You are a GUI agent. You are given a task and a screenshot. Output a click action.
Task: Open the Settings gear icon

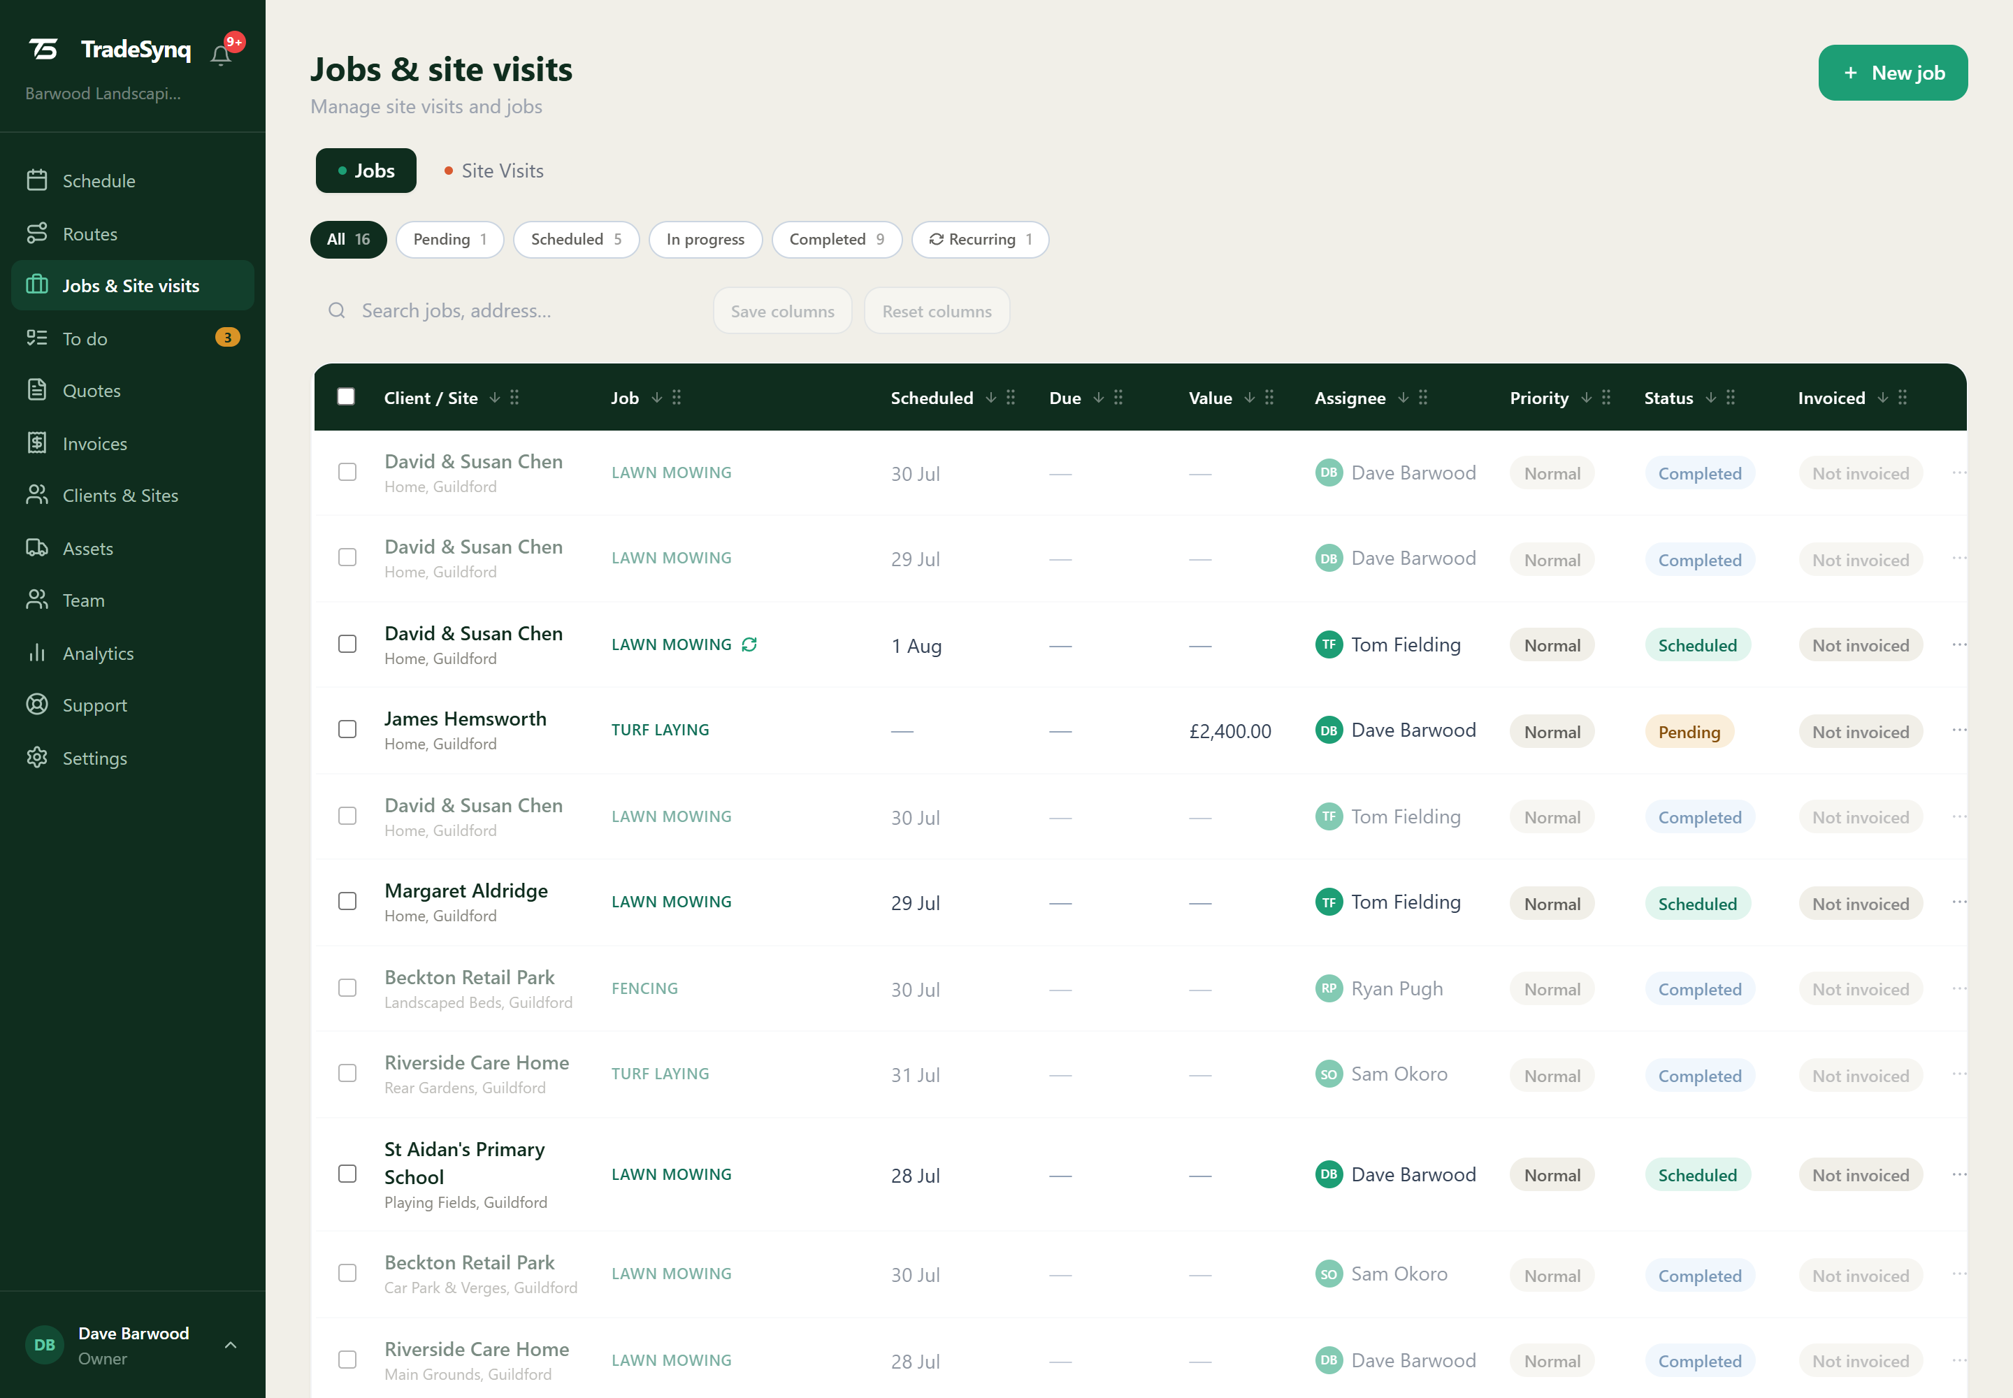pyautogui.click(x=37, y=758)
